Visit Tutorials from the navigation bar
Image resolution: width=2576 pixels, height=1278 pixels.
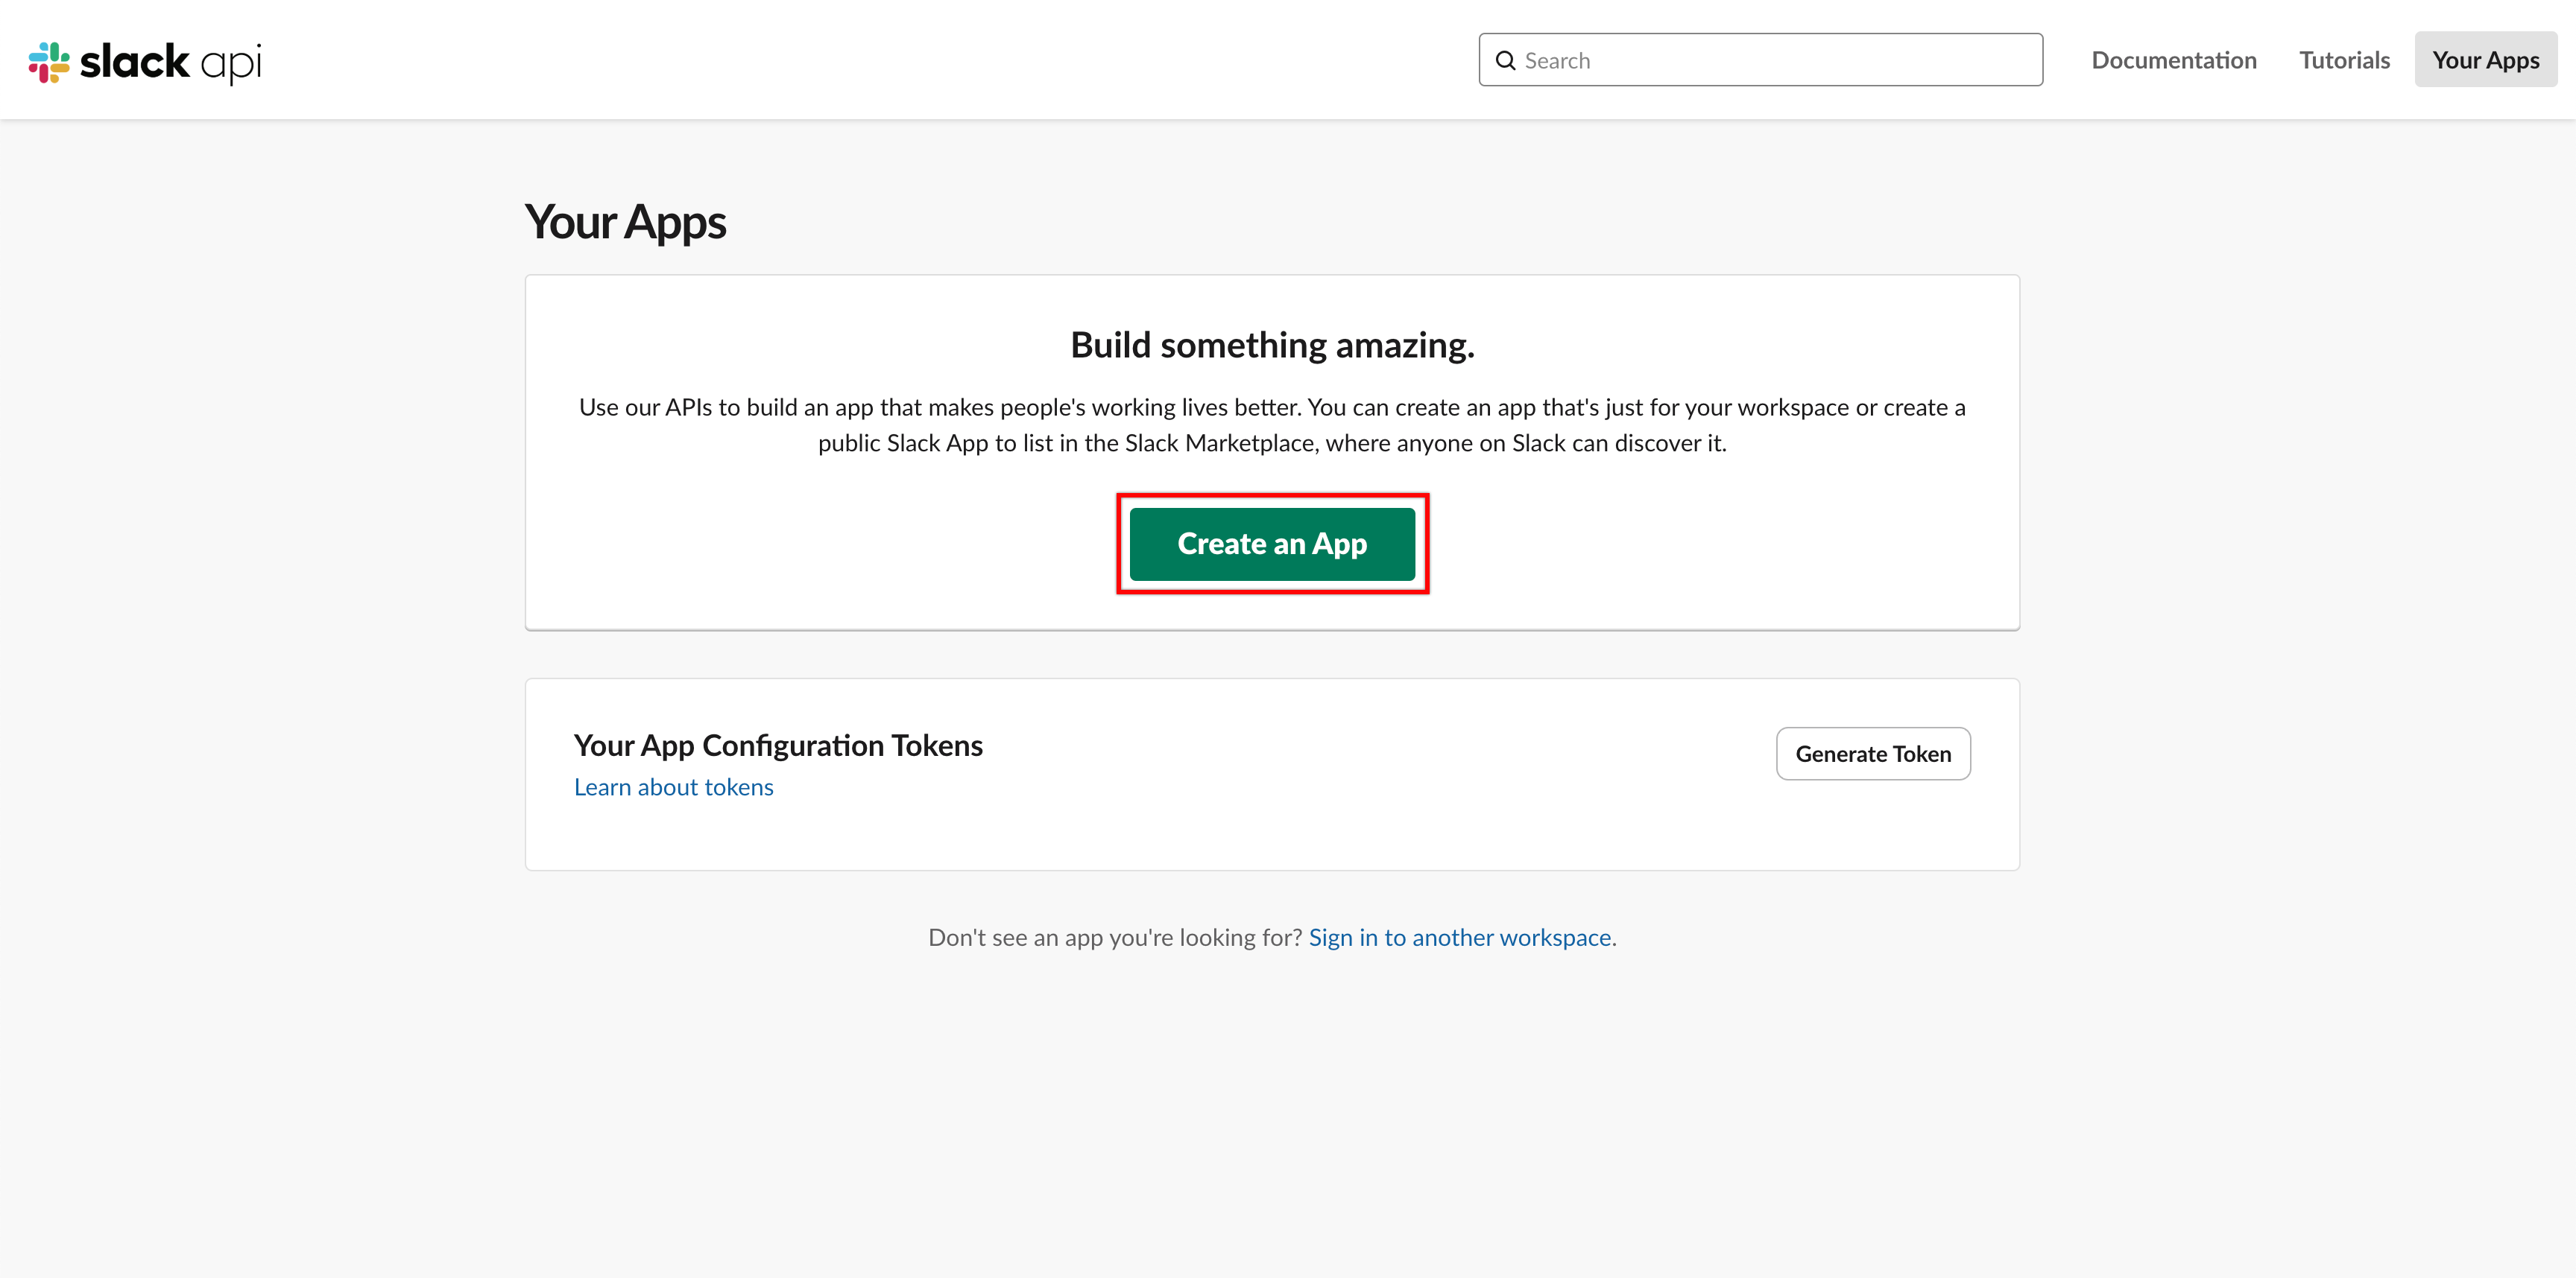(2344, 60)
